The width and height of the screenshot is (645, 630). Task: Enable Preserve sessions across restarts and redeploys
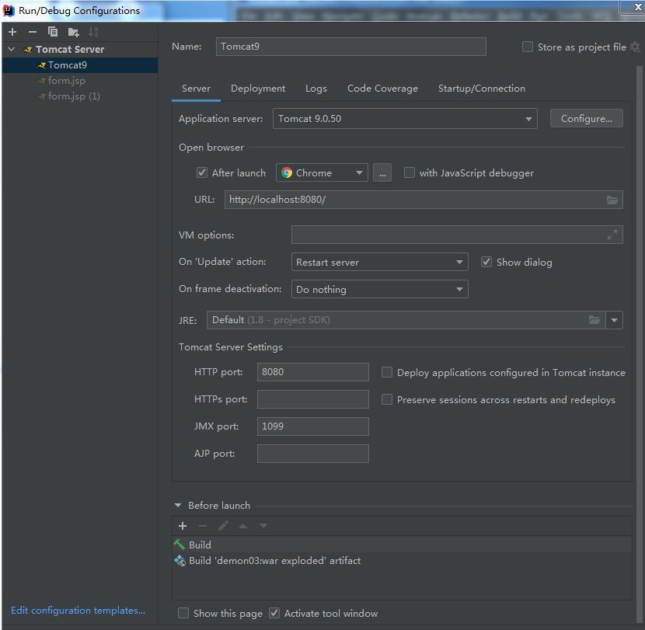[x=387, y=399]
